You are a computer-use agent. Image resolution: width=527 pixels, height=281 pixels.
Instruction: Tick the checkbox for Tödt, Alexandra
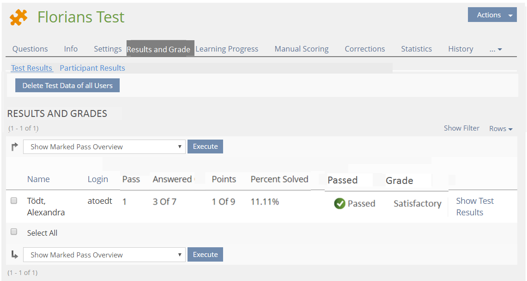tap(14, 201)
